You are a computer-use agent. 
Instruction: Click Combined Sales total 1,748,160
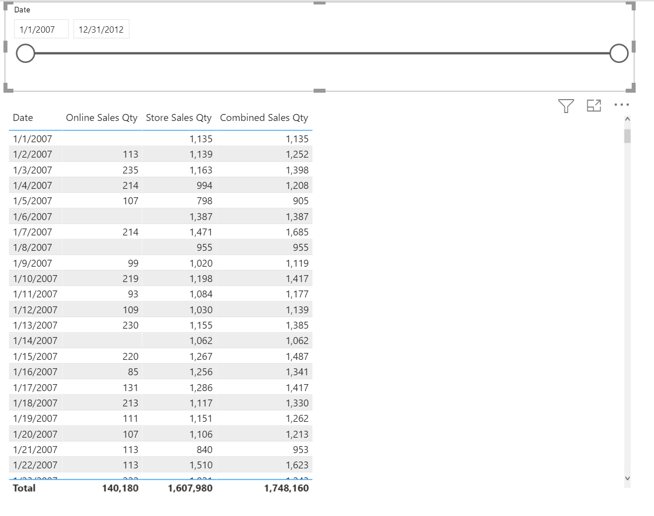coord(286,488)
